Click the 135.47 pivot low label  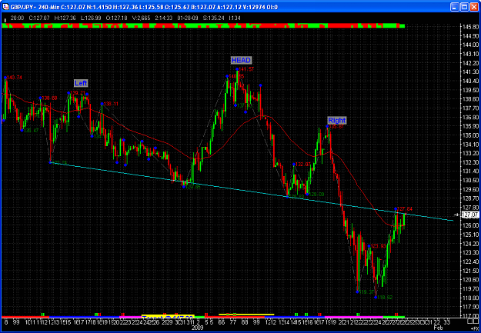[31, 131]
